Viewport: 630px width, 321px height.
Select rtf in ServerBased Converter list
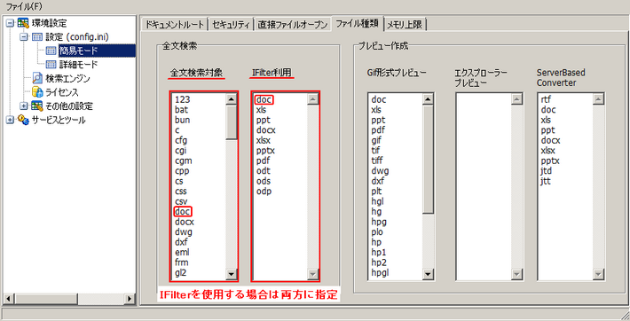point(546,99)
